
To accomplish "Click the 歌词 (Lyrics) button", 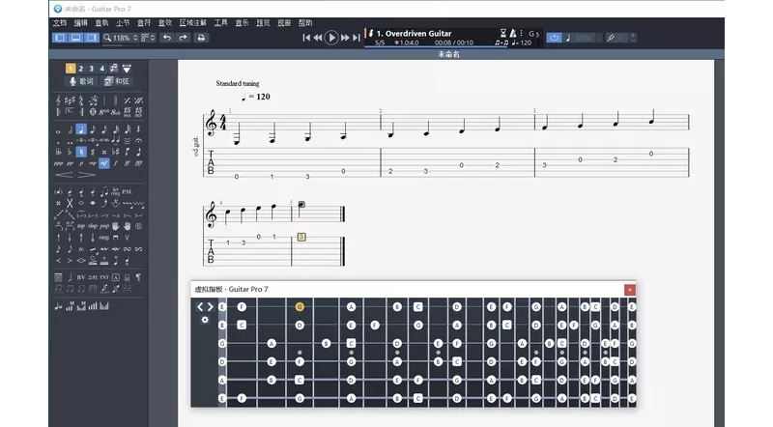I will pyautogui.click(x=81, y=81).
